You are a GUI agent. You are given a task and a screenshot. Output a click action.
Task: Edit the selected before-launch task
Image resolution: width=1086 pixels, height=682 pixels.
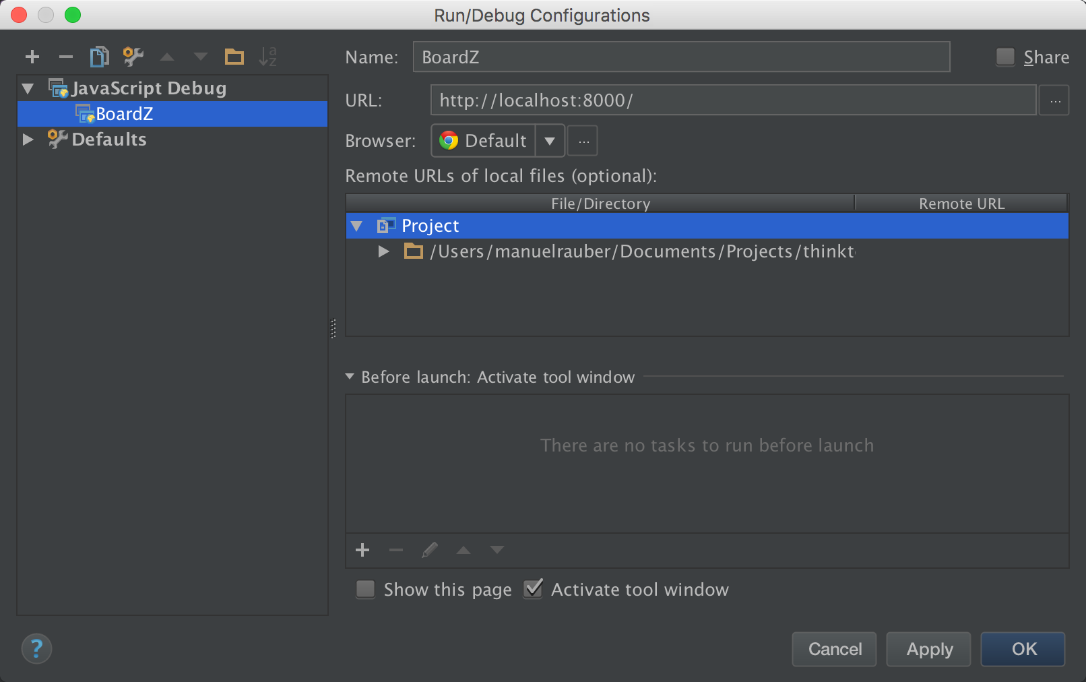(430, 550)
